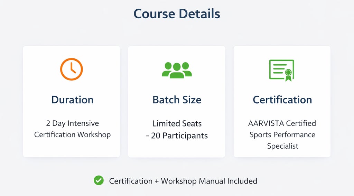Select the large "Certification" card title
The image size is (354, 196).
pos(282,100)
